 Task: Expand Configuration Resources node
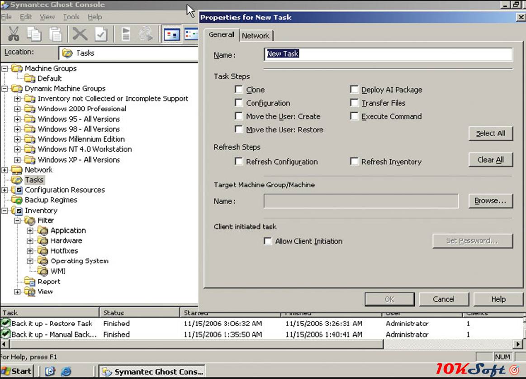(5, 190)
